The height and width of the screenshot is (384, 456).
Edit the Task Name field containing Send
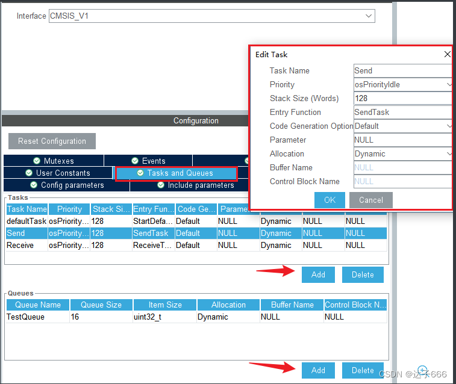click(x=402, y=70)
